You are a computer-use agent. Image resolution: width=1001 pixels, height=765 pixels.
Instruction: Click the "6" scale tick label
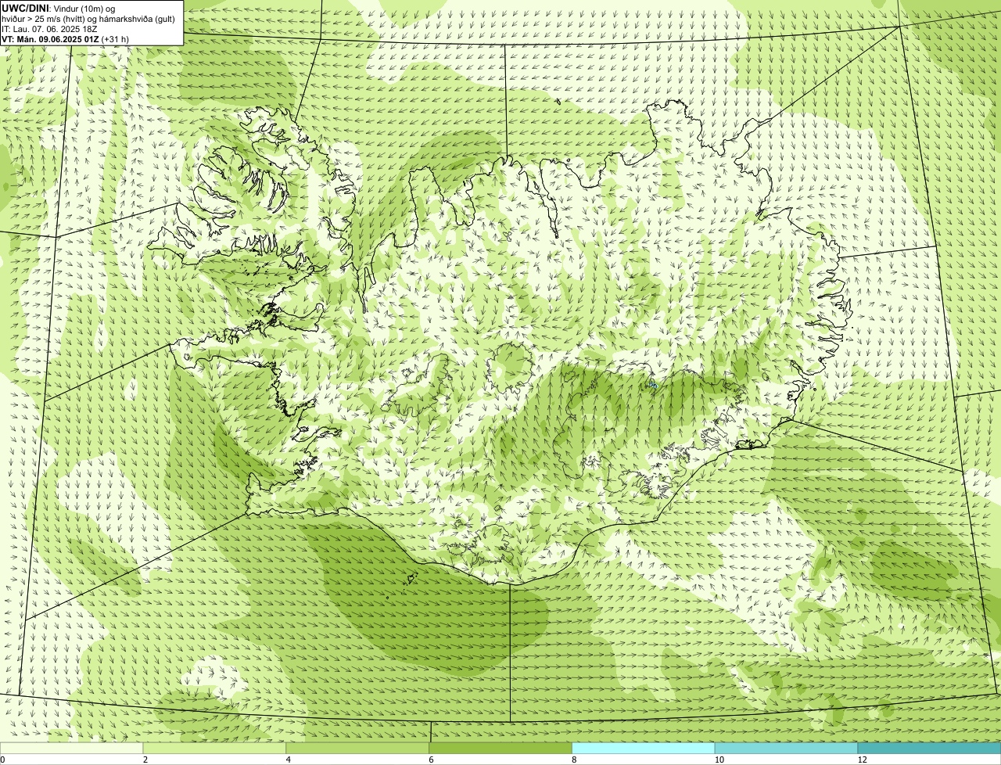431,760
